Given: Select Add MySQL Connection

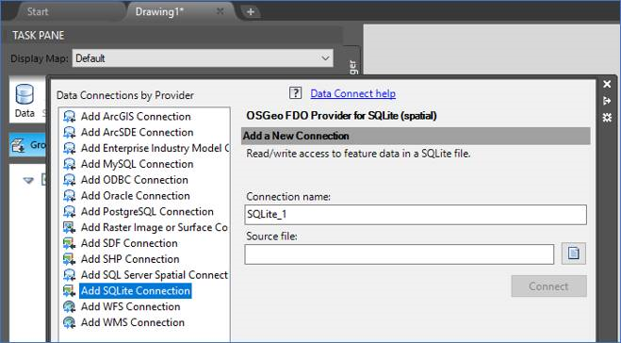Looking at the screenshot, I should coord(137,164).
